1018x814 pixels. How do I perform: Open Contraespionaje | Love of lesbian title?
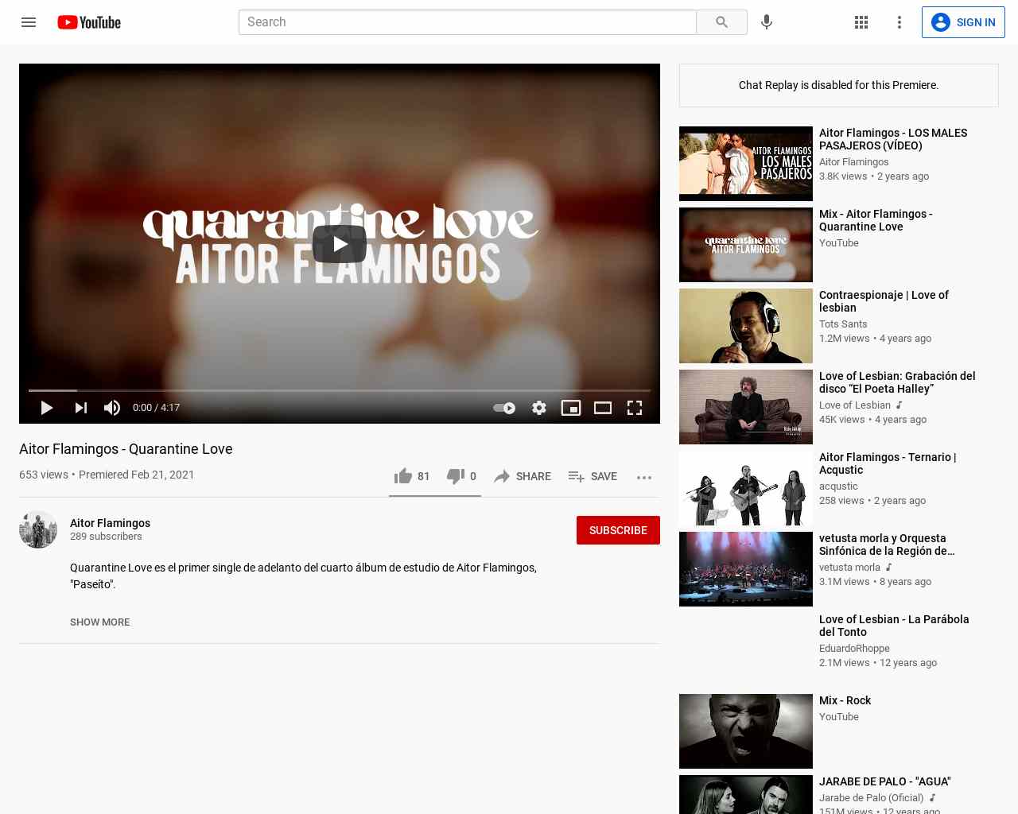884,301
